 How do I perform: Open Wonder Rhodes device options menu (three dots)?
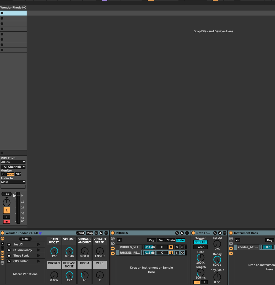(106, 233)
